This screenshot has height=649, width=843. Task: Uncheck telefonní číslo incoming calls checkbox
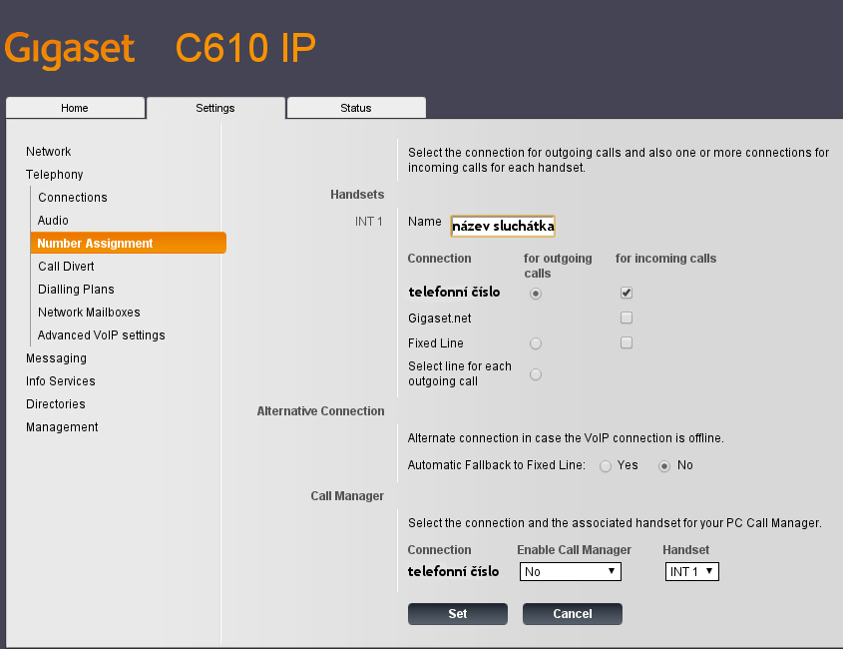(627, 293)
